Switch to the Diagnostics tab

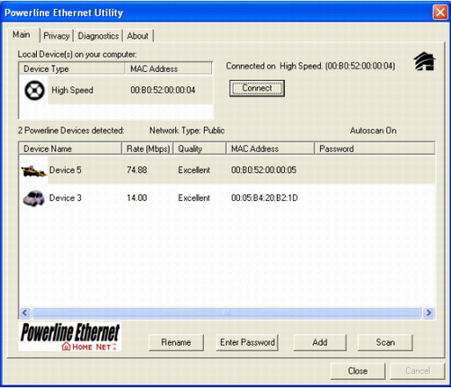pos(98,36)
